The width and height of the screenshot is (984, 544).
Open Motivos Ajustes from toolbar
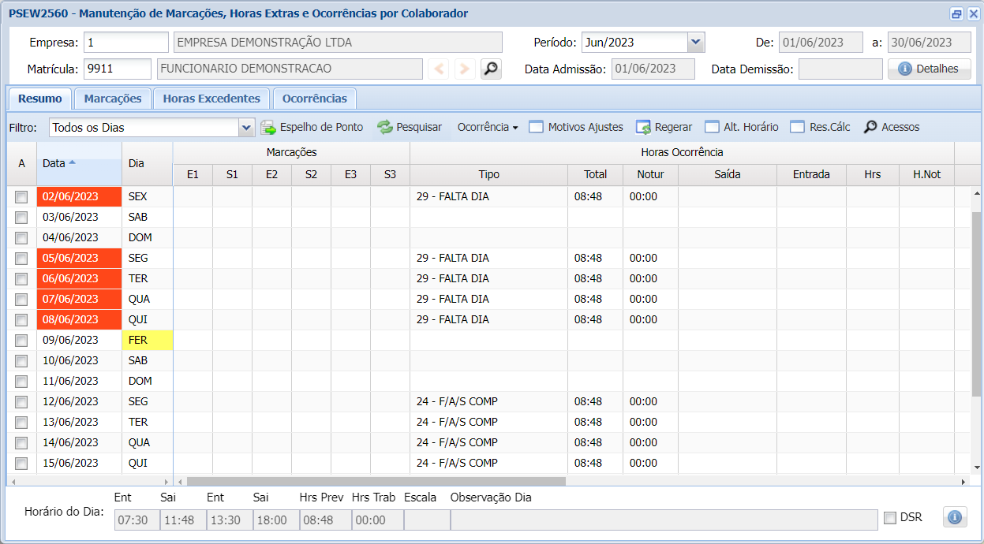(x=537, y=127)
